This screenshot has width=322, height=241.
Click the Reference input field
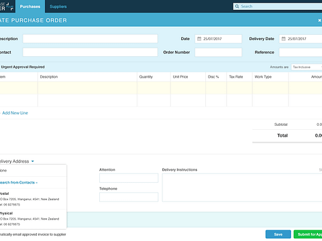301,52
